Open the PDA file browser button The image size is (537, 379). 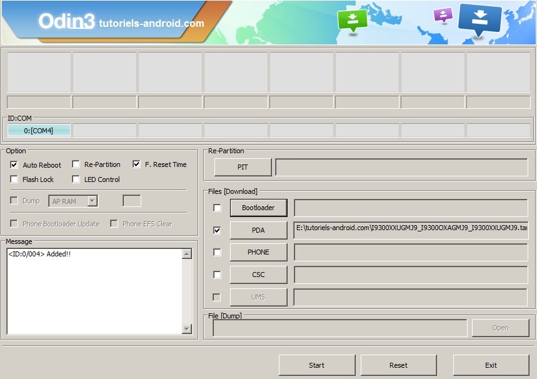pos(258,230)
